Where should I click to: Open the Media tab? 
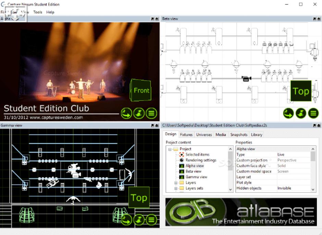[221, 135]
